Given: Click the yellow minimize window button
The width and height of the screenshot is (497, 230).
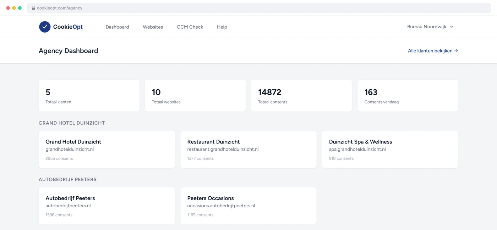Looking at the screenshot, I should [14, 8].
